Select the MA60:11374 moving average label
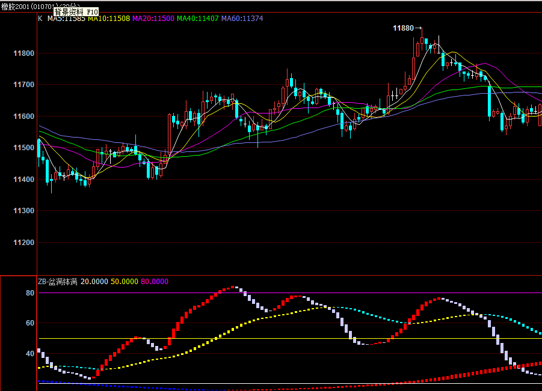Image resolution: width=542 pixels, height=391 pixels. (x=242, y=19)
